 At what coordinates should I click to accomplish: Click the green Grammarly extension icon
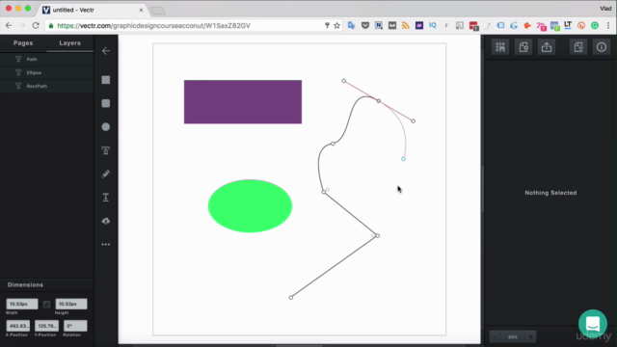click(x=595, y=26)
